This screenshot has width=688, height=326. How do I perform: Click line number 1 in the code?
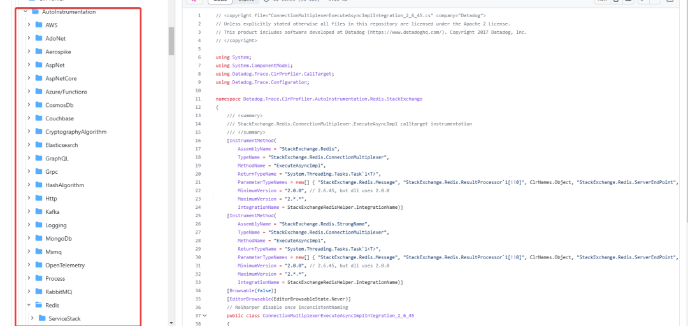(199, 16)
